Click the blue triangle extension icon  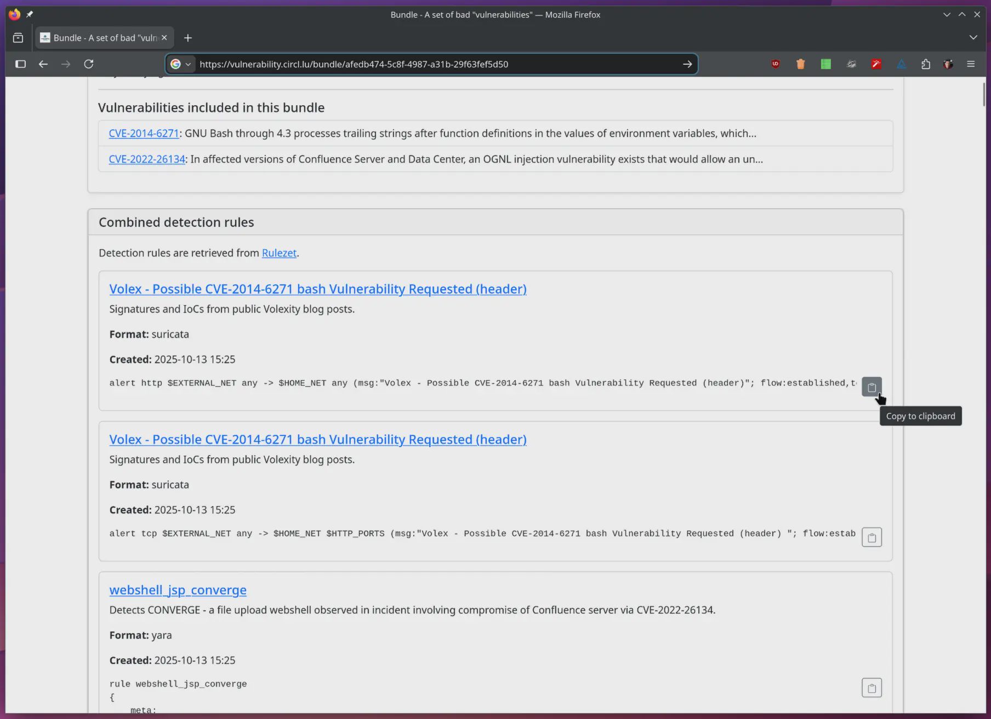coord(901,64)
